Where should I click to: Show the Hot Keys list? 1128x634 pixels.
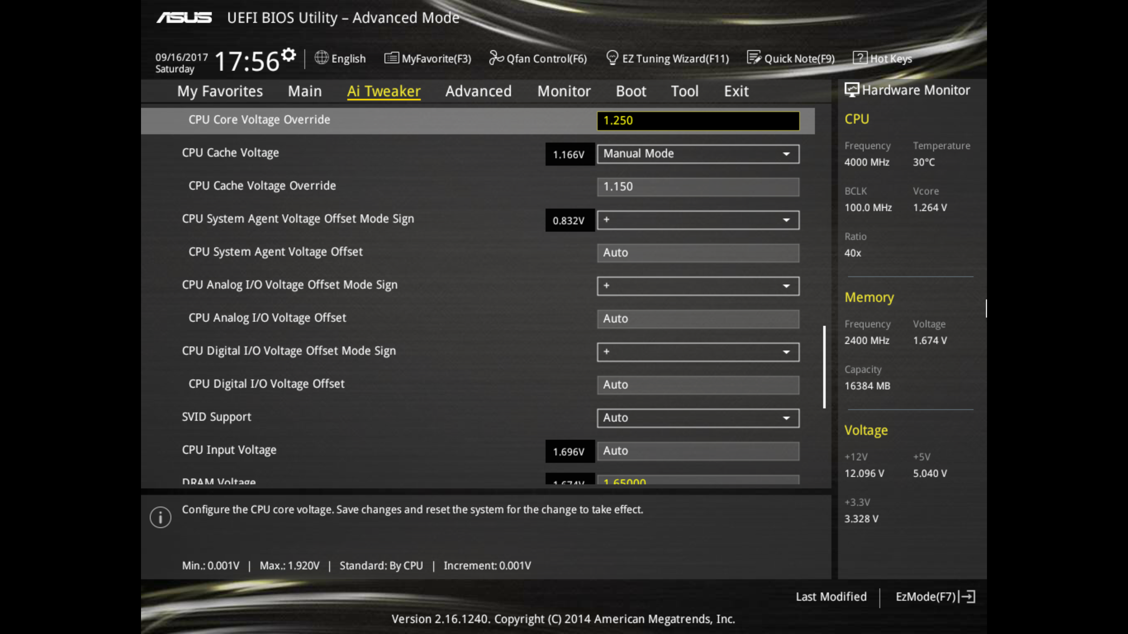[x=882, y=58]
